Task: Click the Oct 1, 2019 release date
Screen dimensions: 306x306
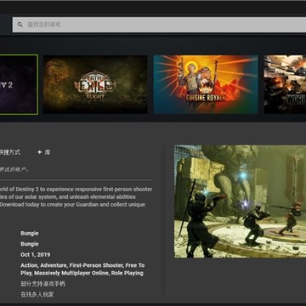Action: click(x=35, y=255)
